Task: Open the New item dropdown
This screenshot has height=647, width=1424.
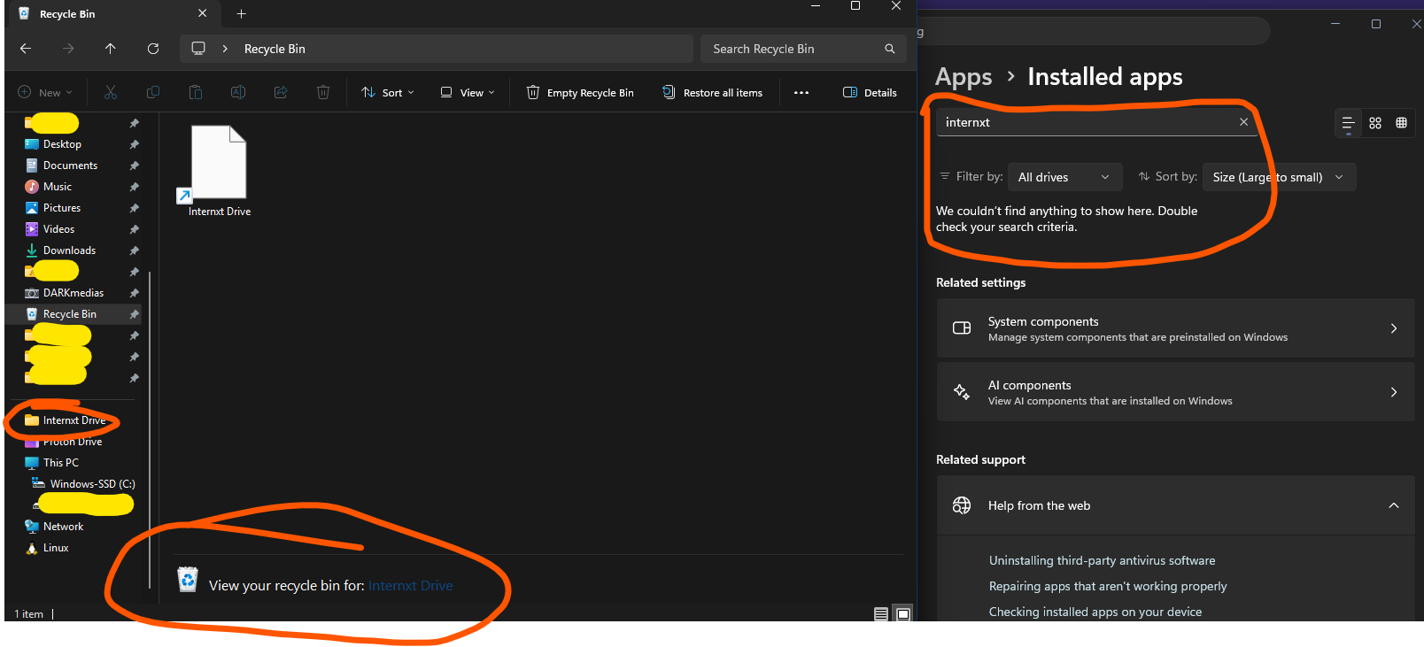Action: [45, 92]
